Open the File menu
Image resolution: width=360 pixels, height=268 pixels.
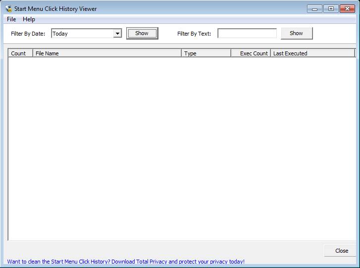(x=11, y=19)
